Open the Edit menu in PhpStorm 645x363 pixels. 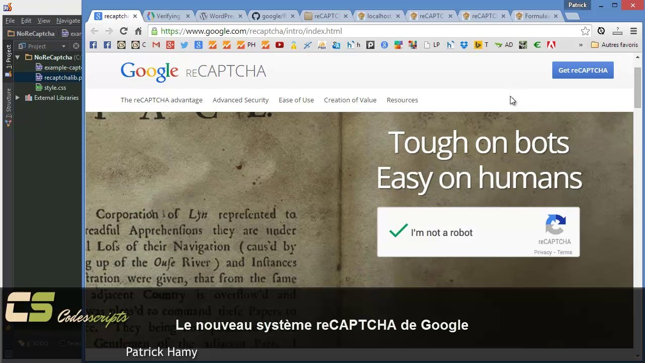point(26,21)
